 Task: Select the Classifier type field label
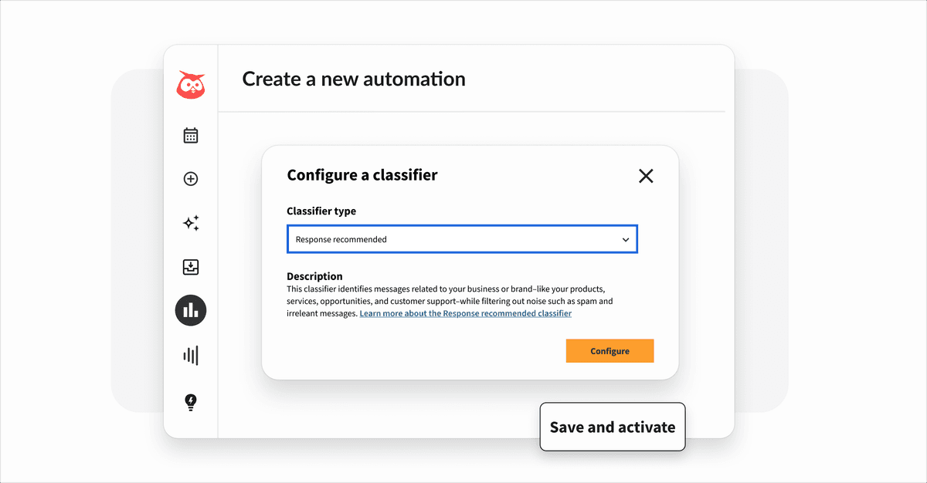point(321,211)
